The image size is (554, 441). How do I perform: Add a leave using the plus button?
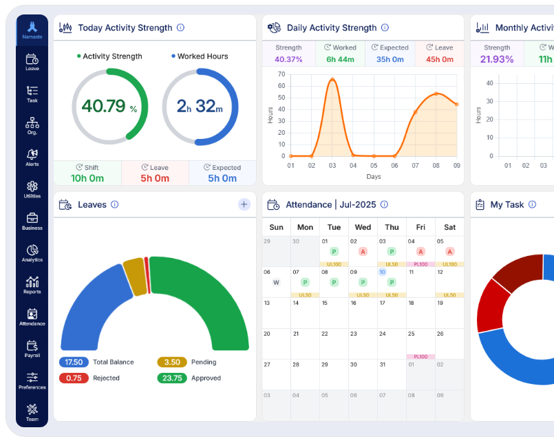click(244, 204)
